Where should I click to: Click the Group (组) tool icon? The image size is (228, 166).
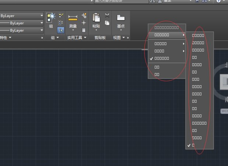point(50,17)
